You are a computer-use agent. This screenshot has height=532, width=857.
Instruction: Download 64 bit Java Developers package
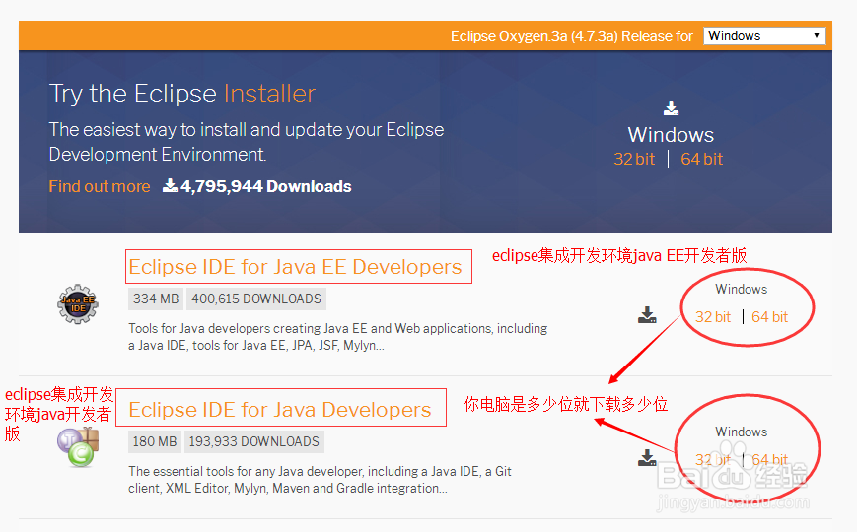tap(769, 460)
